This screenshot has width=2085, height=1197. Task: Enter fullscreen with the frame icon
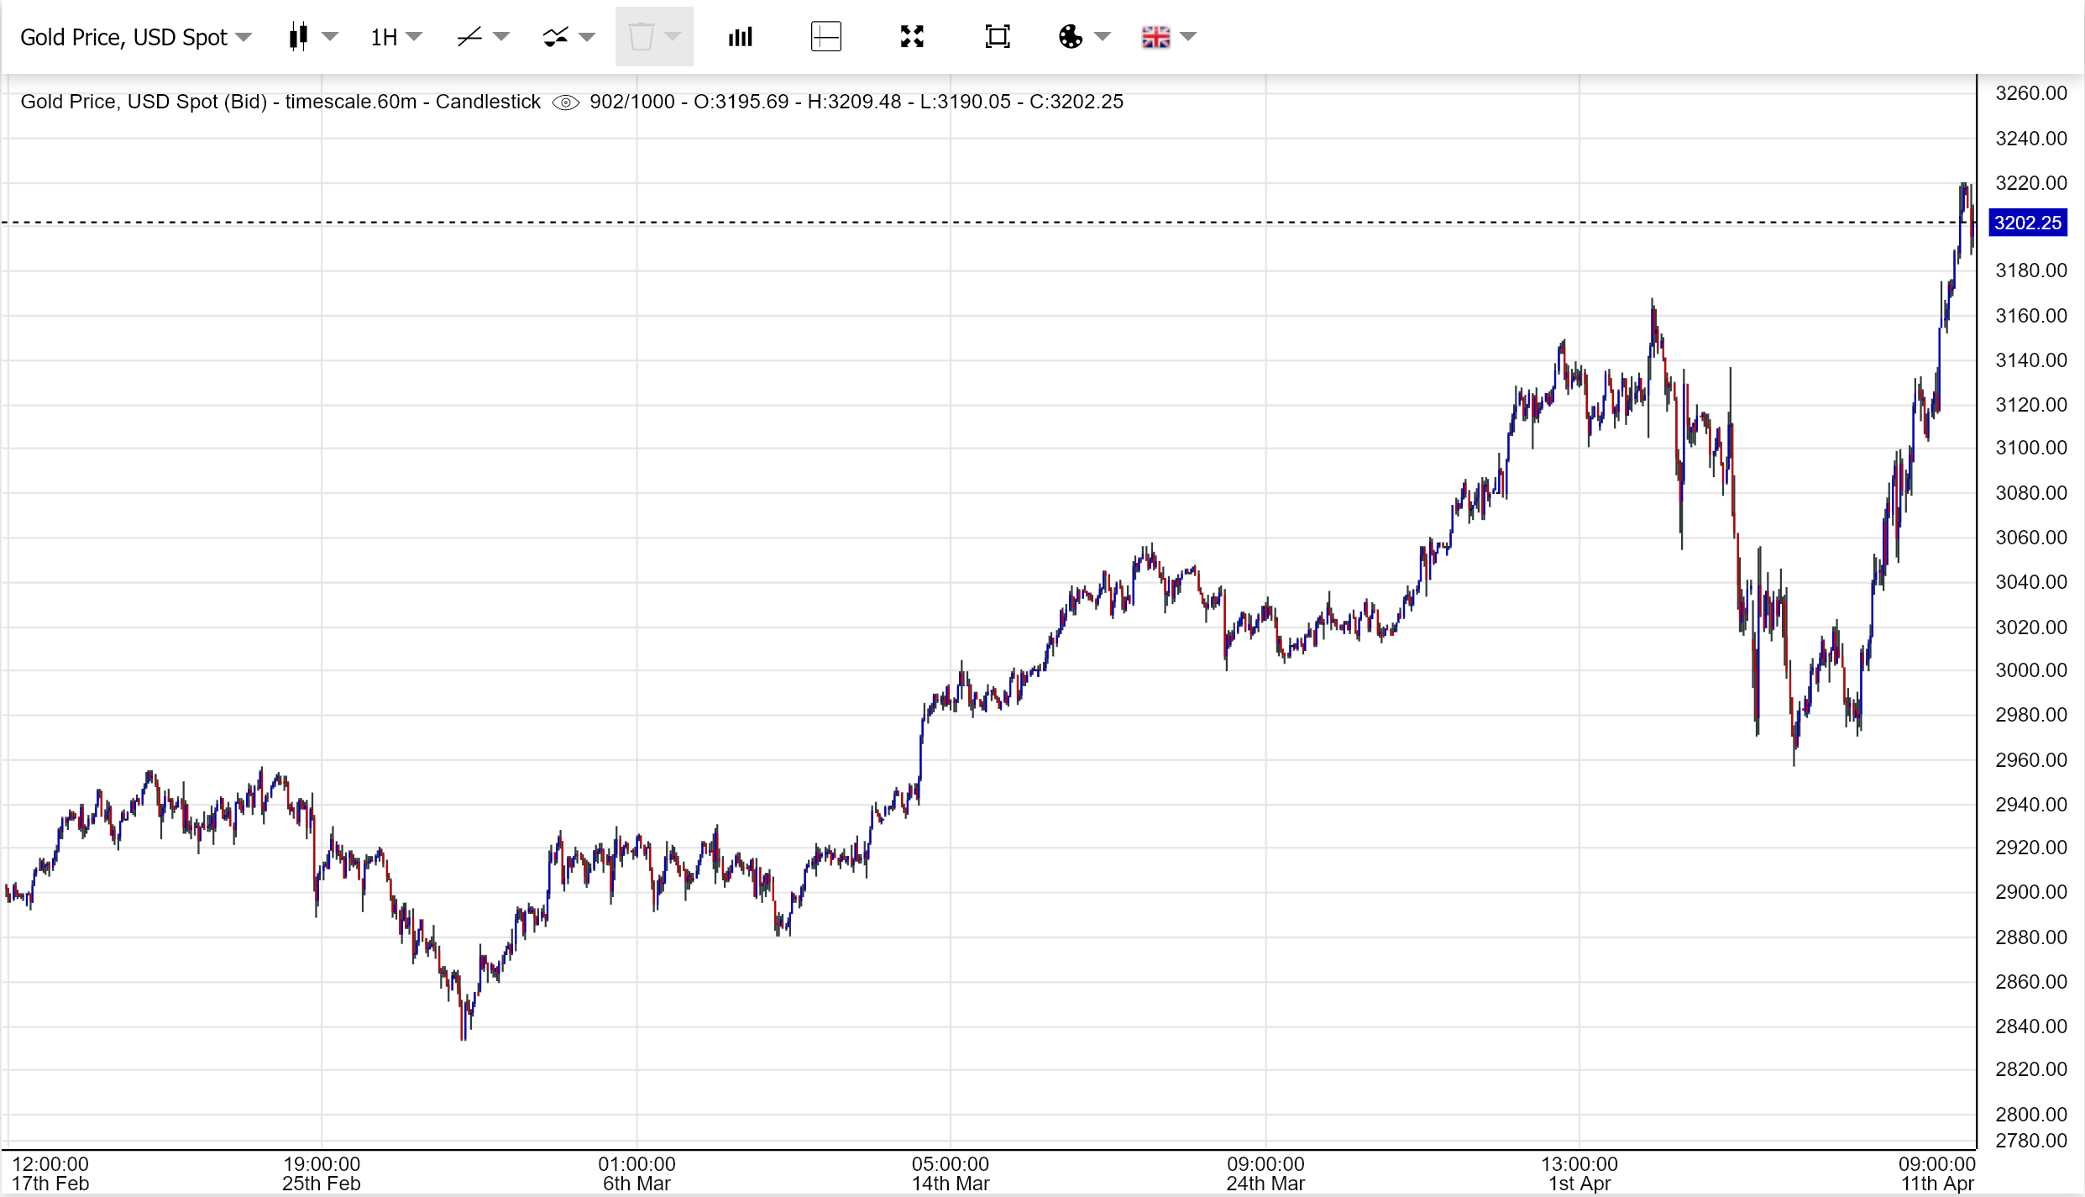(997, 37)
